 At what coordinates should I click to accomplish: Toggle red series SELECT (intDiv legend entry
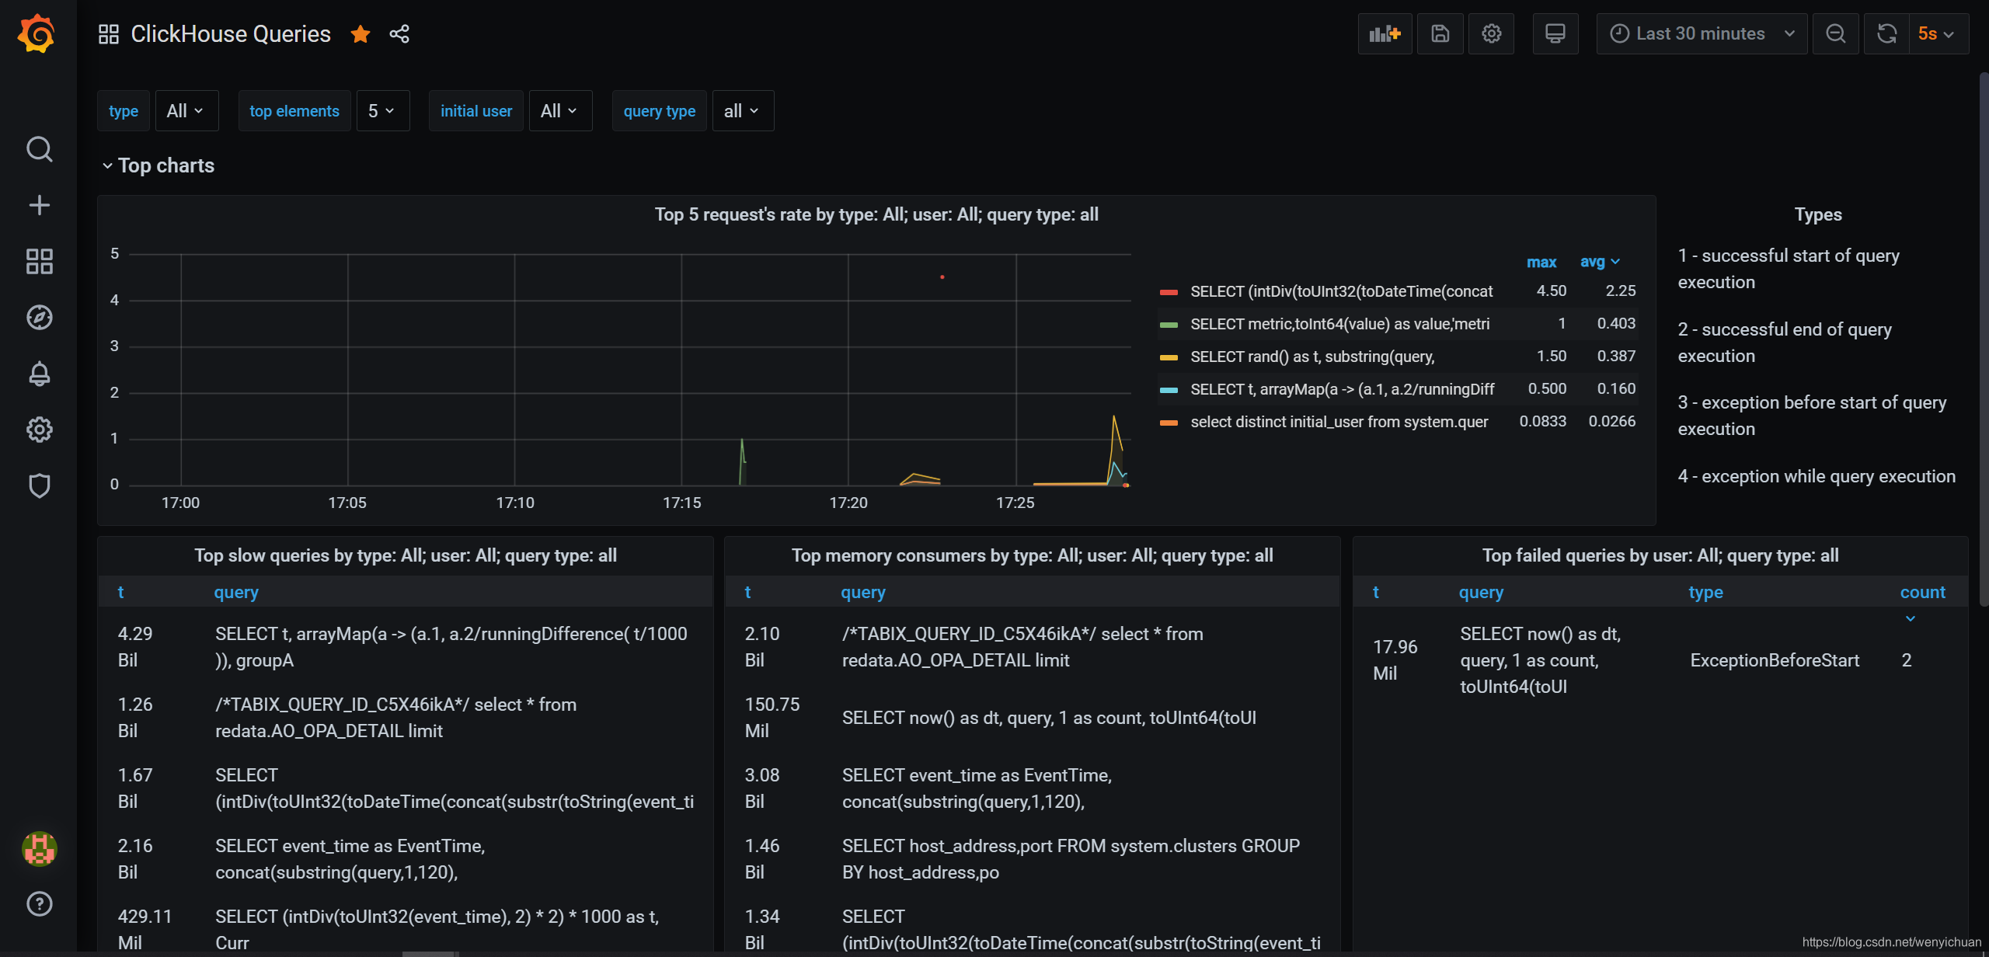tap(1341, 291)
